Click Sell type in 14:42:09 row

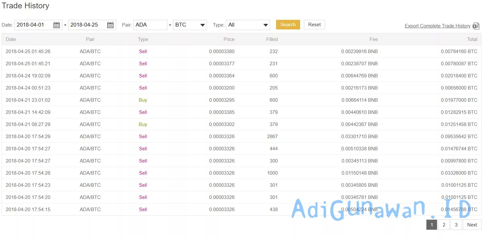click(x=143, y=112)
